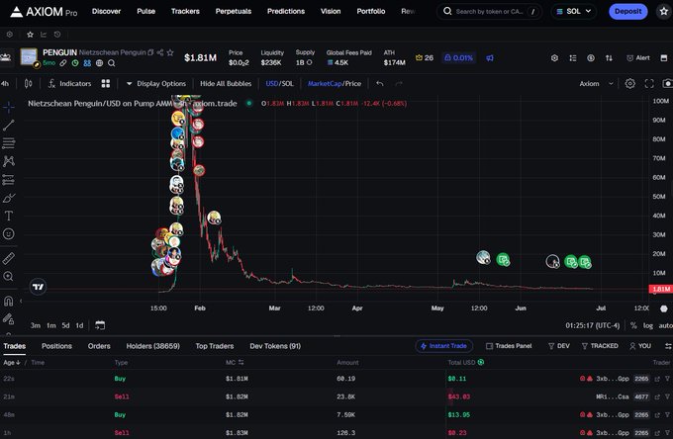This screenshot has height=439, width=673.
Task: Click Hide All Bubbles
Action: [226, 84]
